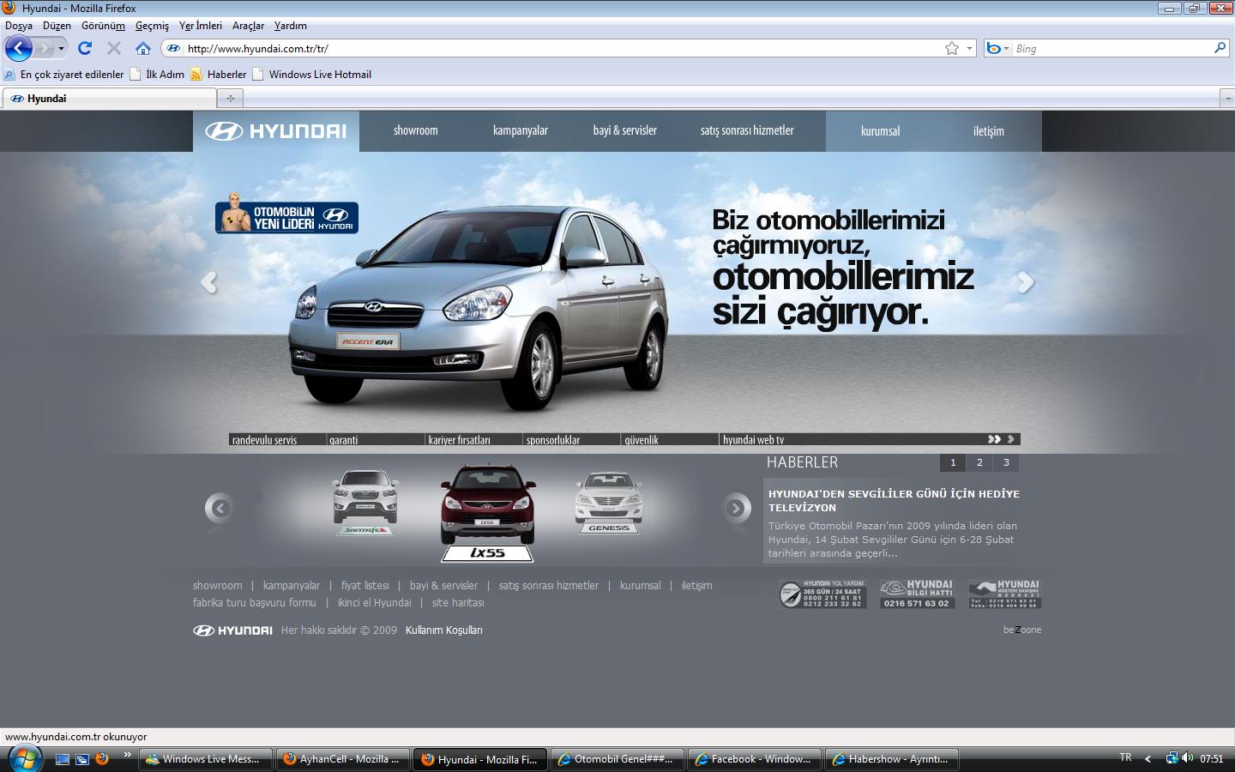
Task: Open the Dosya menu
Action: pyautogui.click(x=19, y=26)
